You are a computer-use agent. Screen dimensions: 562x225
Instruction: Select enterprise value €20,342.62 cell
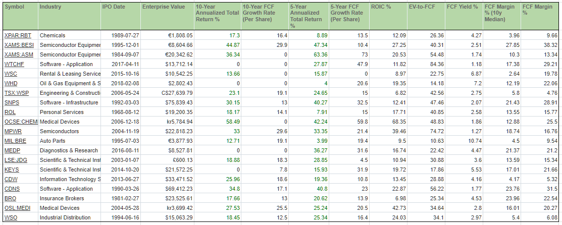point(167,55)
